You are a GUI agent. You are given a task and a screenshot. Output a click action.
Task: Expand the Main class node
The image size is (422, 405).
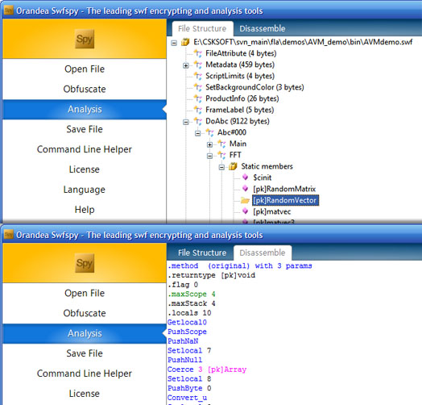[x=209, y=144]
